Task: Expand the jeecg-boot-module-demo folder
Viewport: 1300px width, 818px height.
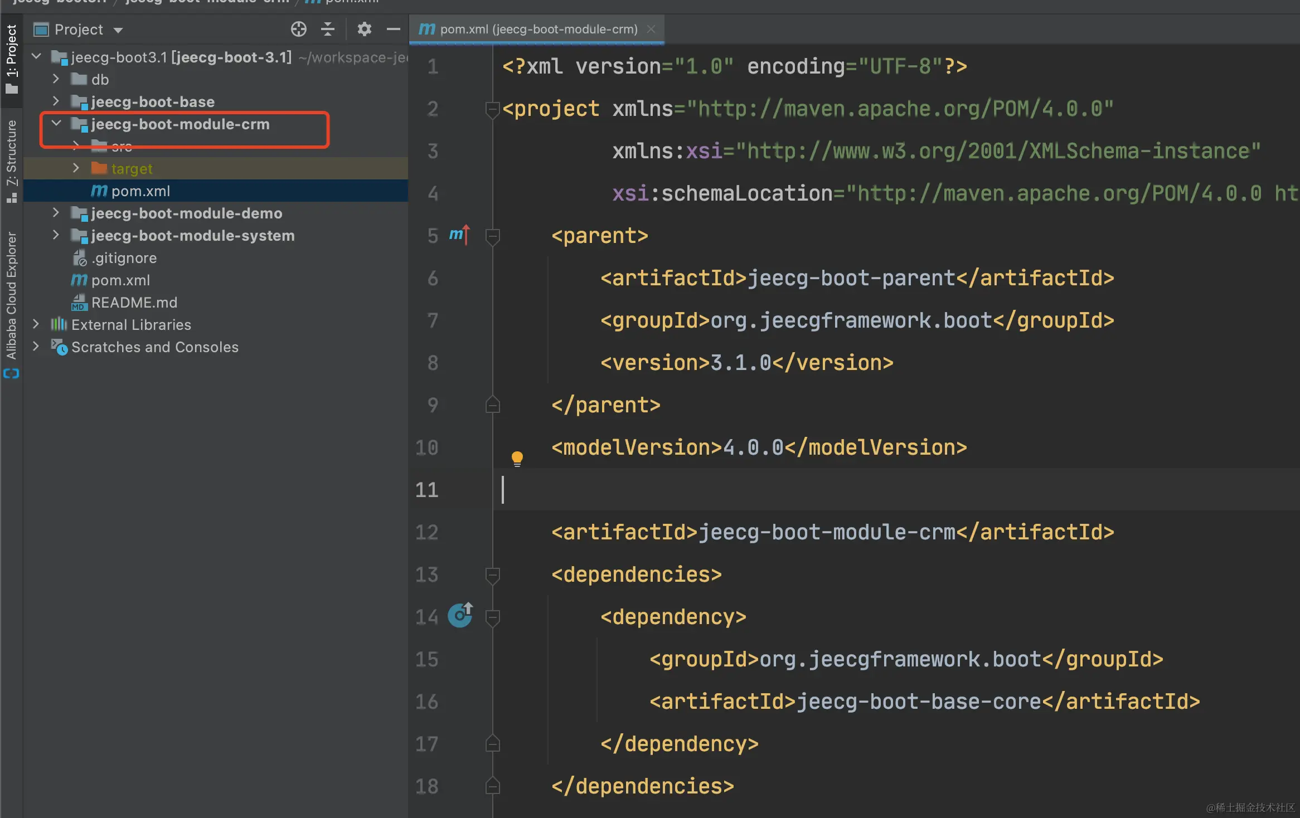Action: pyautogui.click(x=56, y=213)
